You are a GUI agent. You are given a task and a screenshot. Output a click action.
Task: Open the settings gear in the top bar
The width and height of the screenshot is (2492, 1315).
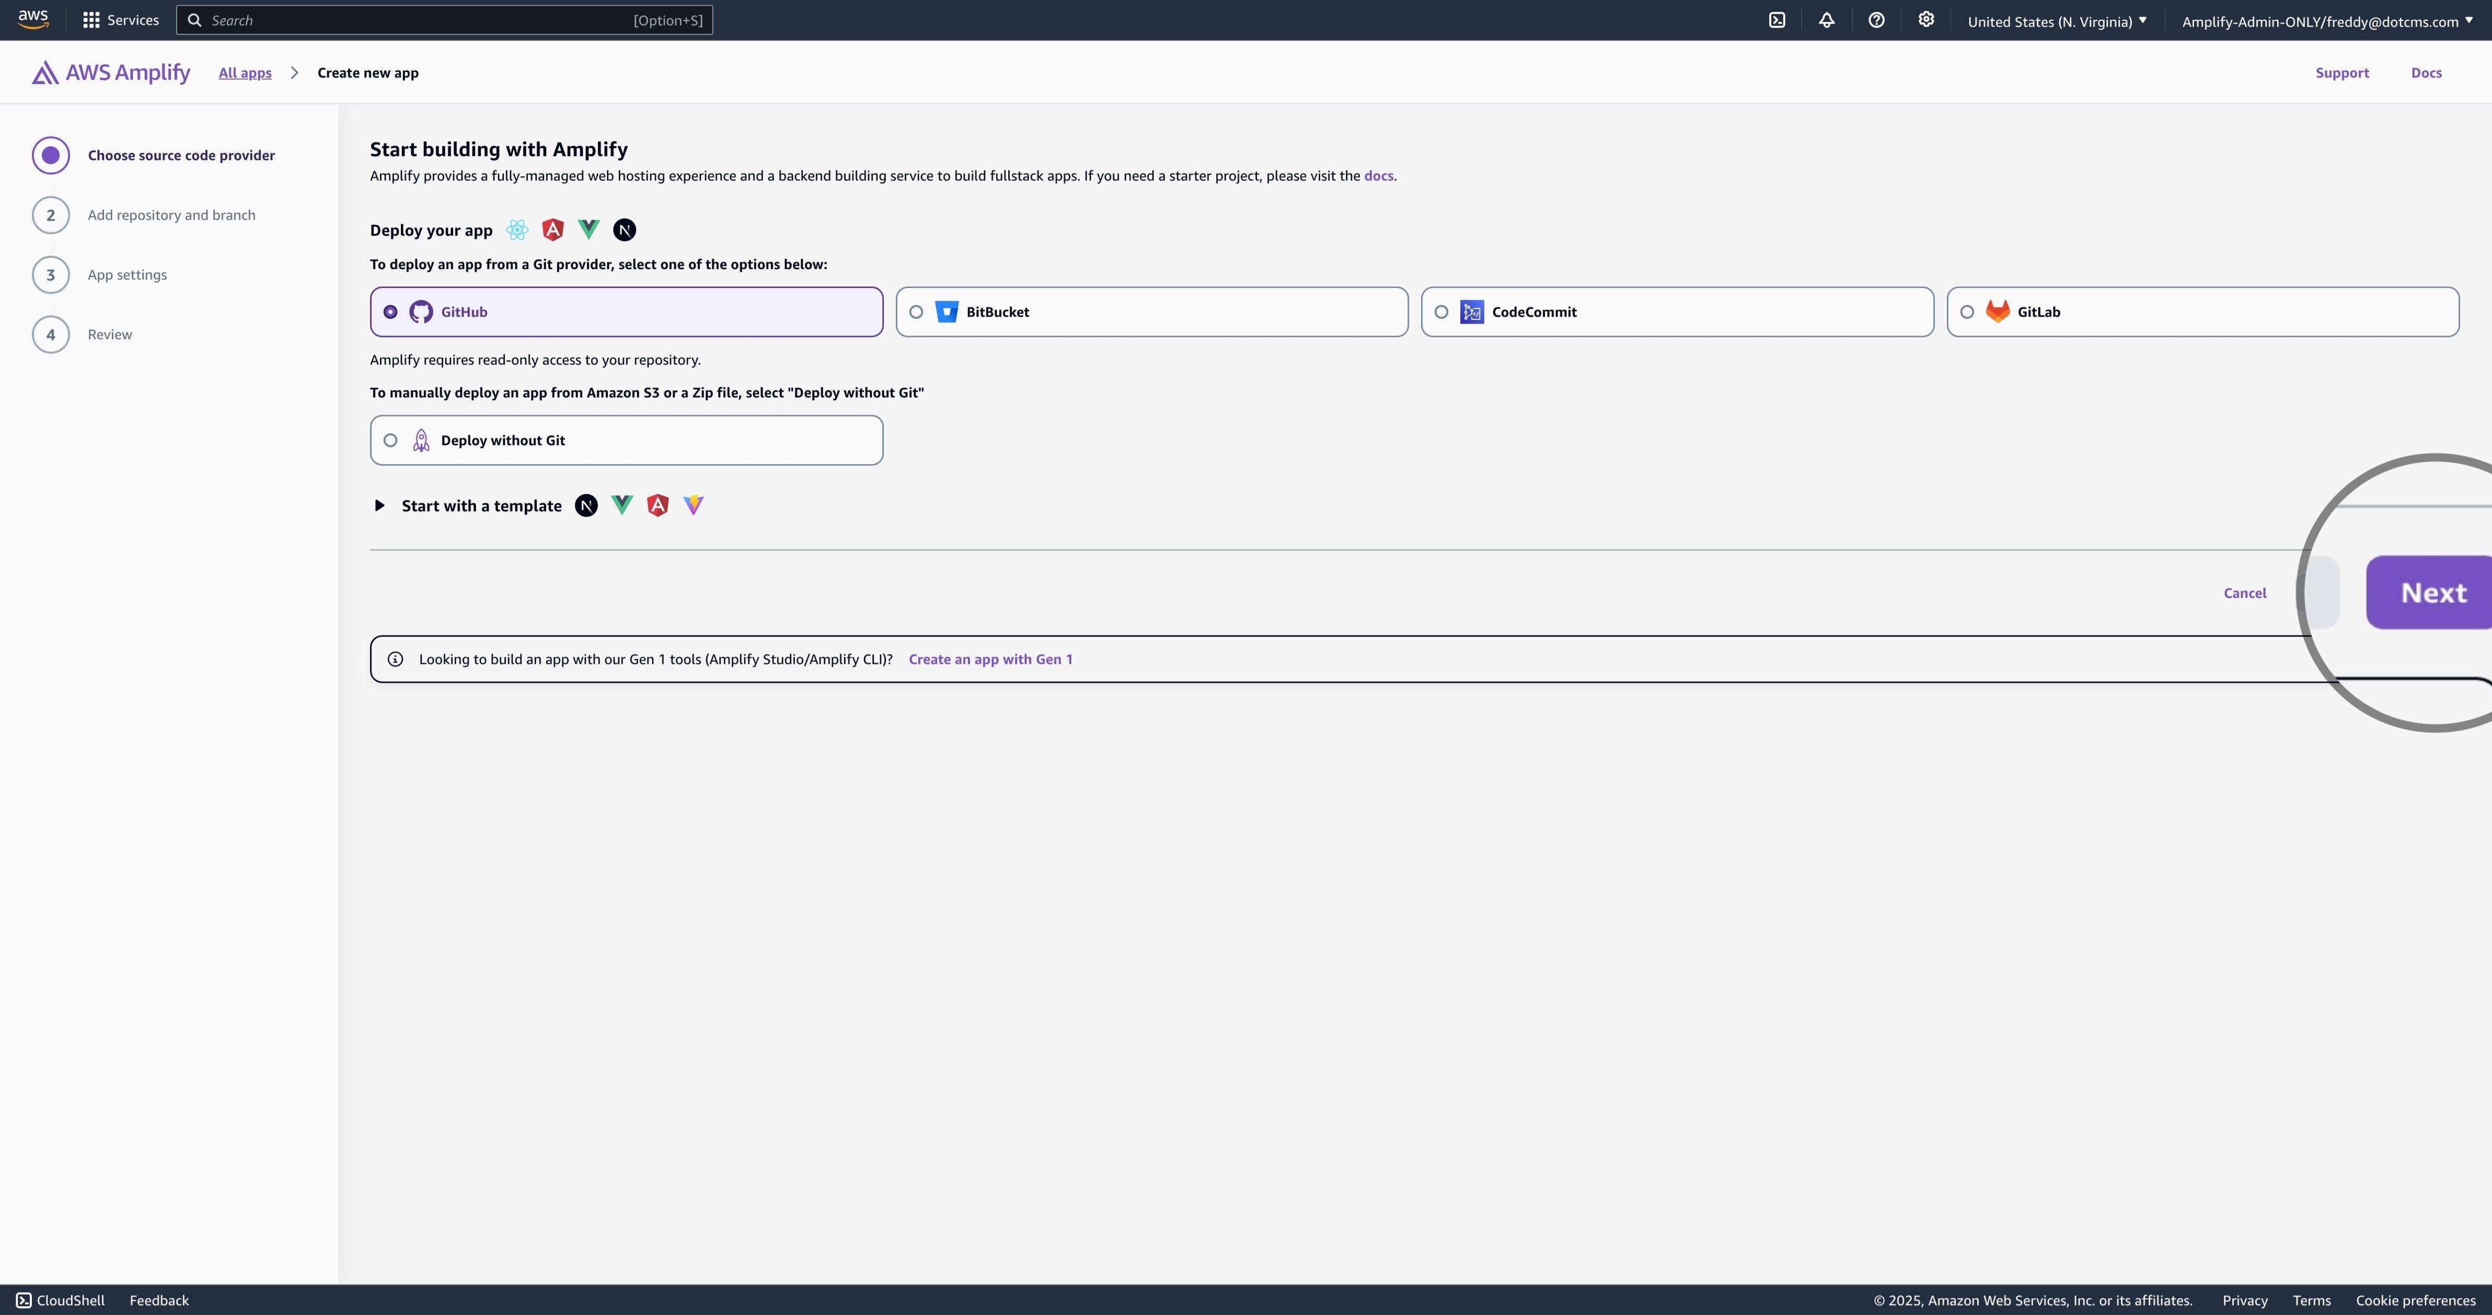tap(1926, 19)
